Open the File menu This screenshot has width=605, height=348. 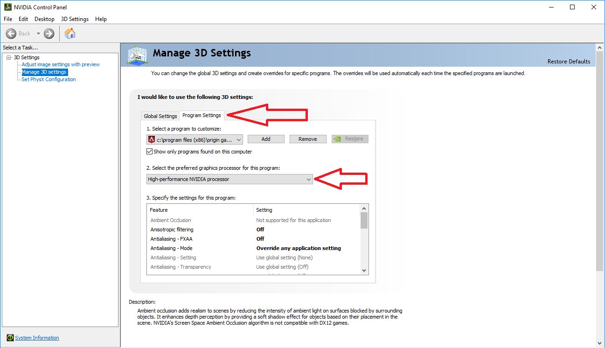pos(8,19)
